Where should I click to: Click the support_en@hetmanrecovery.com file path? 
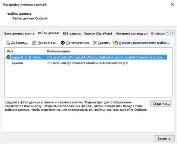(x=106, y=57)
